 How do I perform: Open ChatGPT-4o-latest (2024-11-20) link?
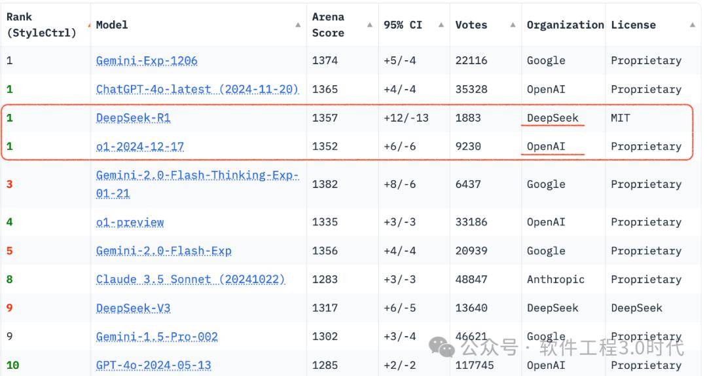click(197, 89)
